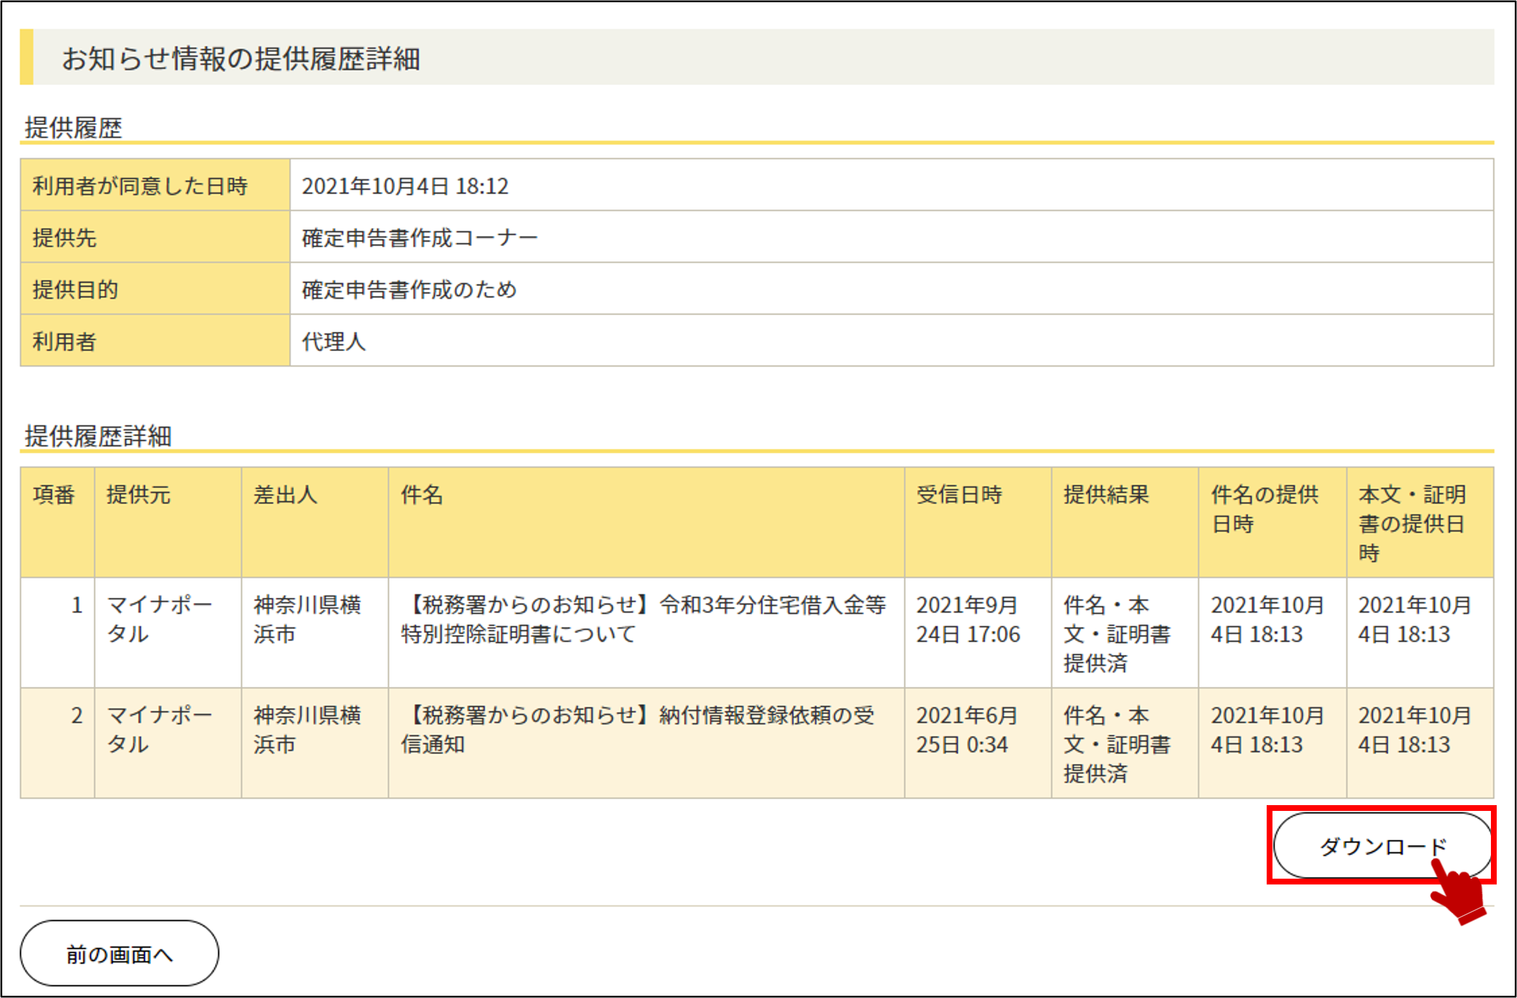This screenshot has height=998, width=1517.
Task: Click the 差出人 column header
Action: click(315, 522)
